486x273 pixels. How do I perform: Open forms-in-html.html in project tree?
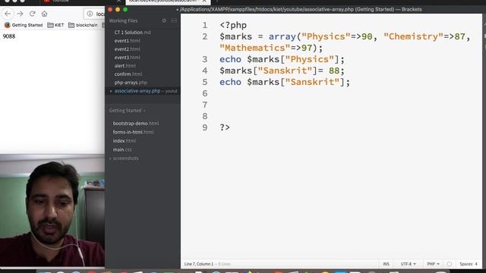coord(133,132)
